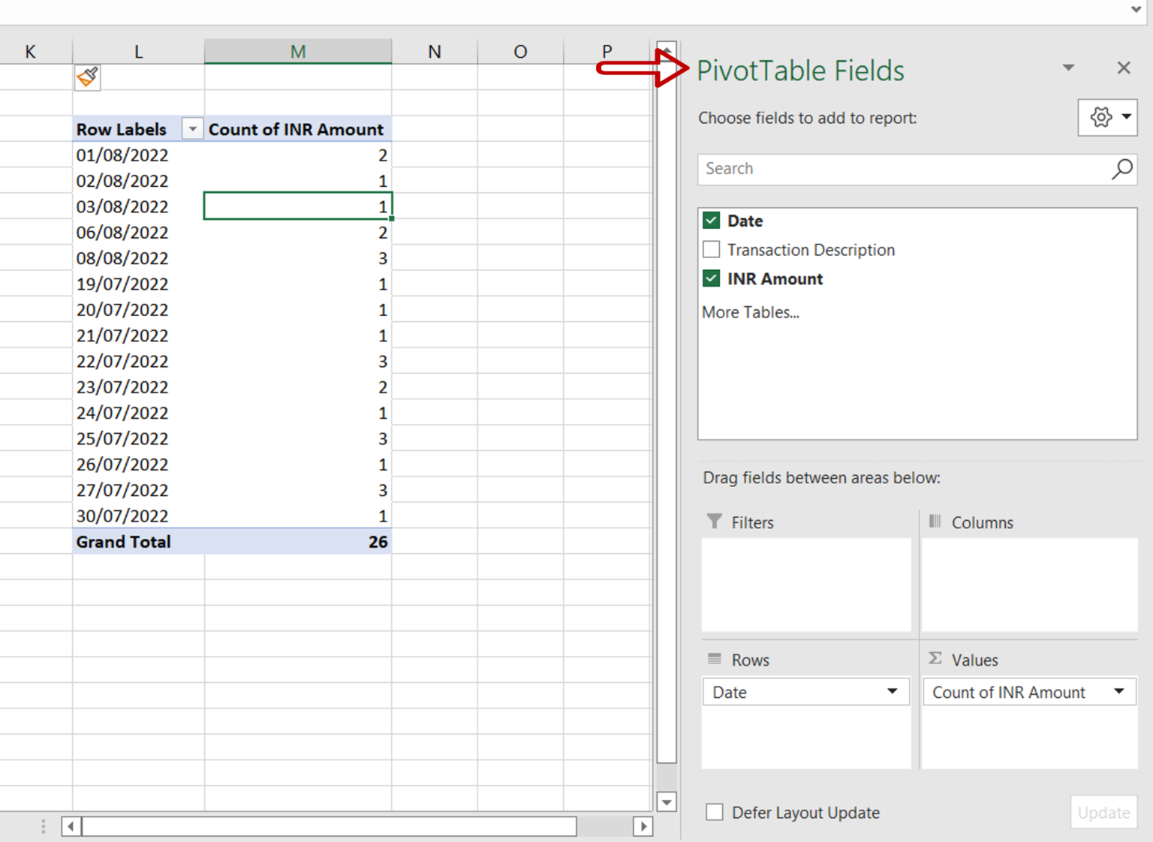Enable Defer Layout Update
The height and width of the screenshot is (842, 1153).
pyautogui.click(x=713, y=812)
